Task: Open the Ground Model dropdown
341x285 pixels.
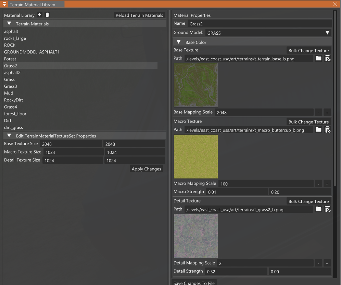Action: pos(327,33)
